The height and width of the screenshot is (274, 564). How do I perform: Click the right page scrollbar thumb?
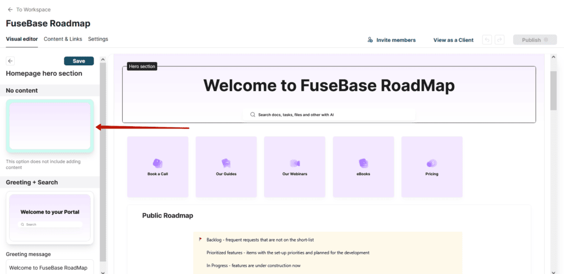[554, 91]
